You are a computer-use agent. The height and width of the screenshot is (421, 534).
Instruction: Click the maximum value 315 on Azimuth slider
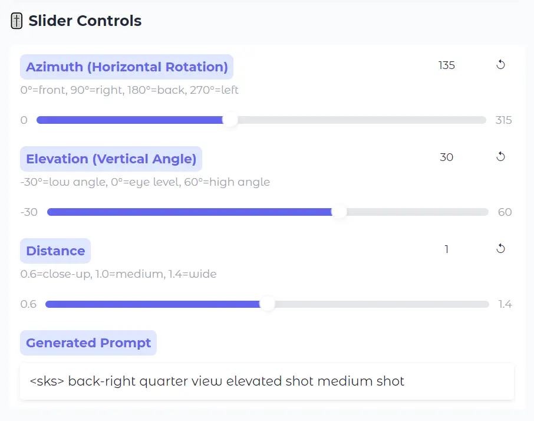point(504,120)
